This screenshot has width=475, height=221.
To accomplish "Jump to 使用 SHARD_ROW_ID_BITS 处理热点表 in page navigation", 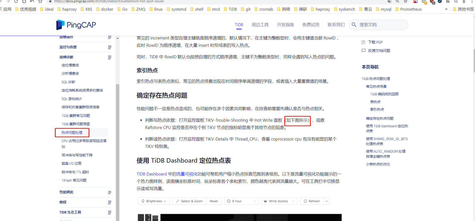I will point(387,141).
